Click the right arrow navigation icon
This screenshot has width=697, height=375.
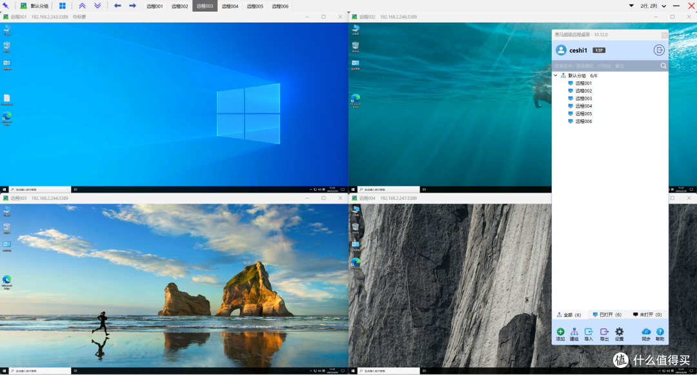[132, 6]
